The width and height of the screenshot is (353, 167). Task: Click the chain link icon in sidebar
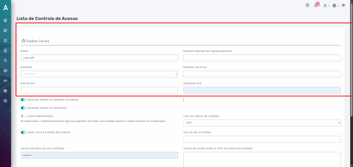[5, 81]
